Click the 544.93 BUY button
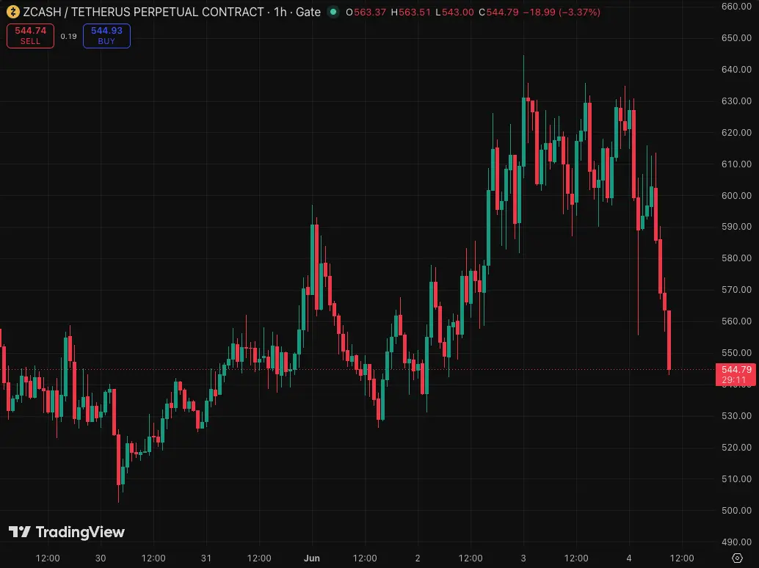The width and height of the screenshot is (759, 568). [106, 36]
